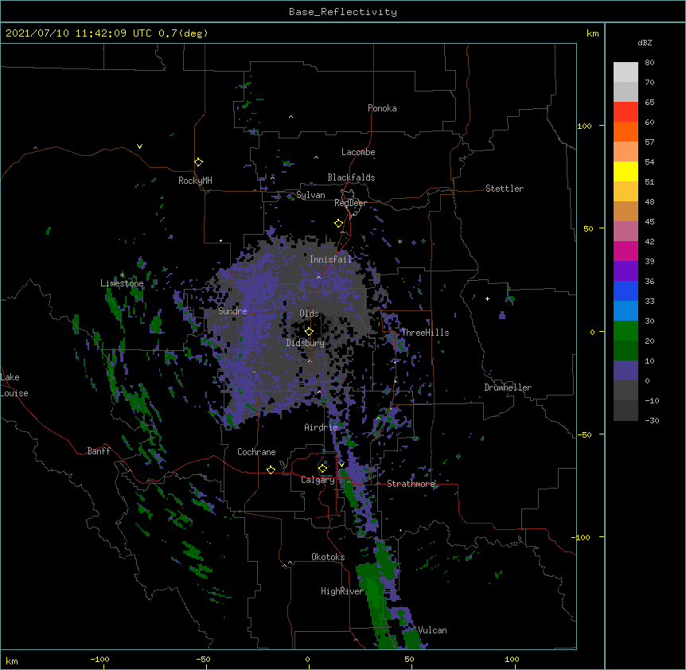Click the HighRiver label
The image size is (686, 670).
342,591
